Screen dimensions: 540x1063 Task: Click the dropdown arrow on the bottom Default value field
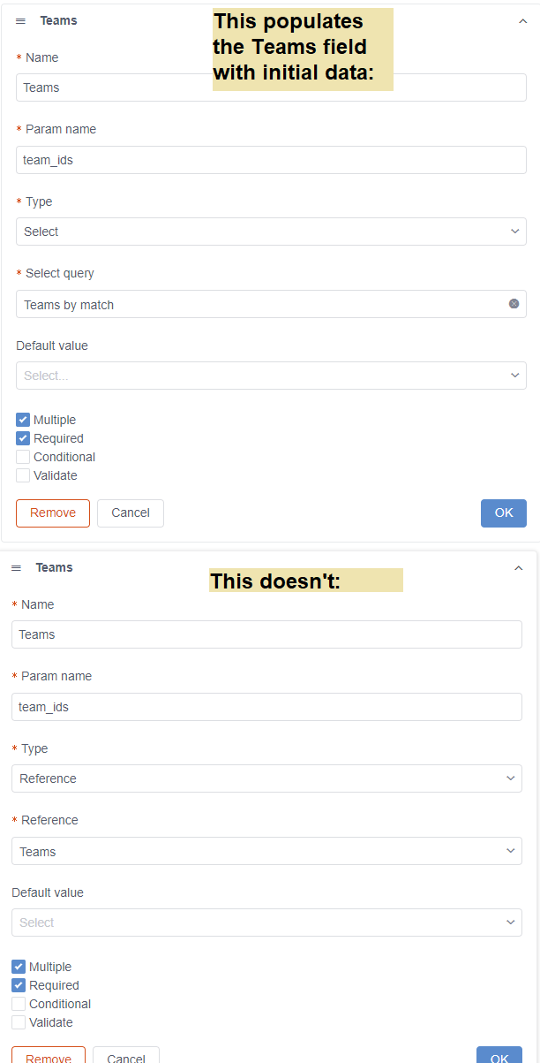click(x=510, y=922)
